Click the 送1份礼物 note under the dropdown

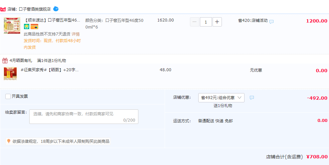(223, 106)
